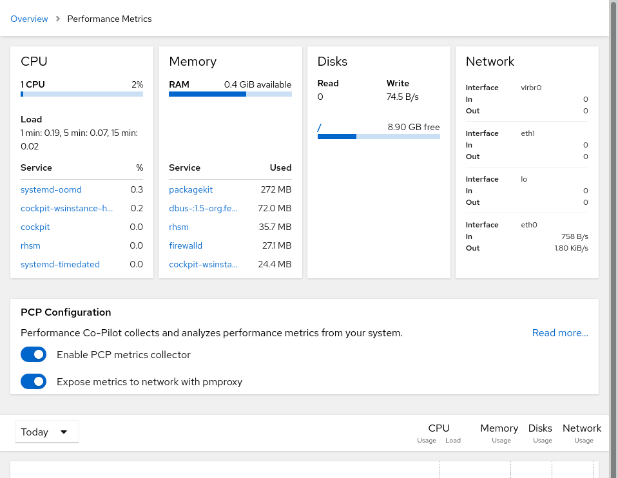Expand the Today selector chevron
Image resolution: width=618 pixels, height=478 pixels.
(64, 432)
